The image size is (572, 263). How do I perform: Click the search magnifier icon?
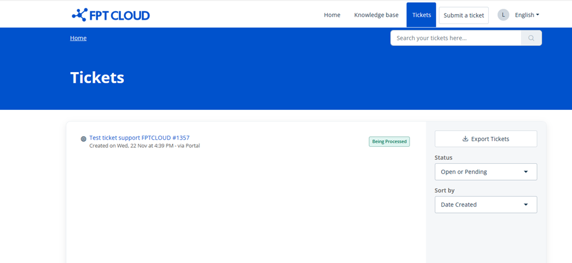tap(531, 38)
